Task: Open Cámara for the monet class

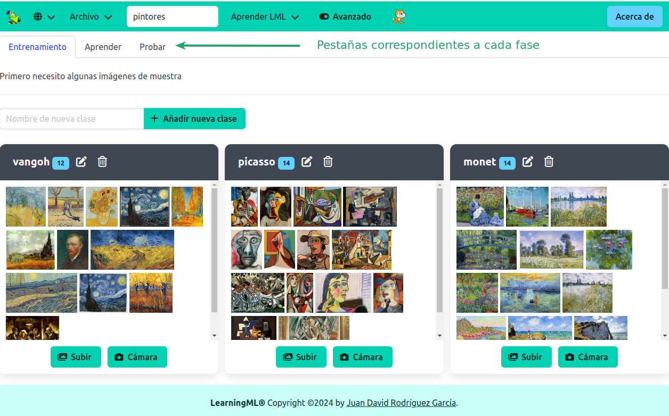Action: click(x=588, y=357)
